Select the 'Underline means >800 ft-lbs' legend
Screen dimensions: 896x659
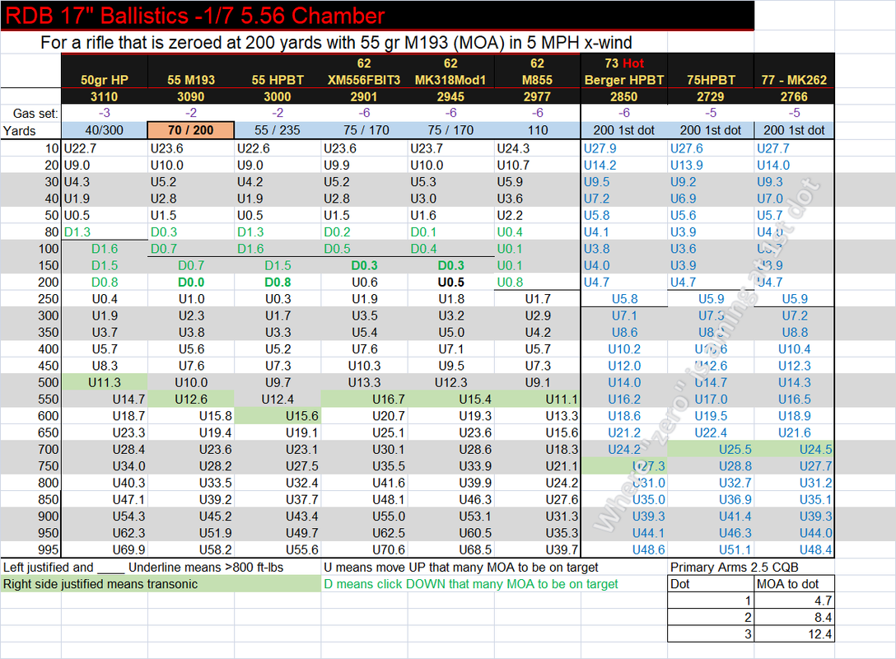206,567
